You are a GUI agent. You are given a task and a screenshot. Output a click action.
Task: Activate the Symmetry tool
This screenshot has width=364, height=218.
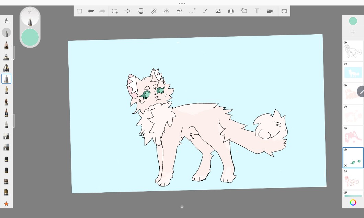pyautogui.click(x=166, y=11)
